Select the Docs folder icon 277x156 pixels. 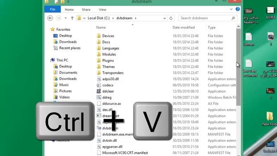99,42
